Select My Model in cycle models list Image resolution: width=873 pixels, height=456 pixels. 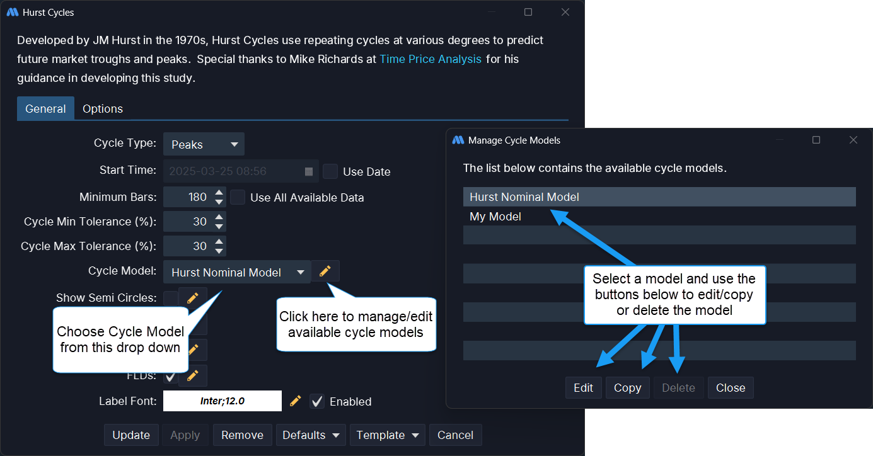coord(495,217)
